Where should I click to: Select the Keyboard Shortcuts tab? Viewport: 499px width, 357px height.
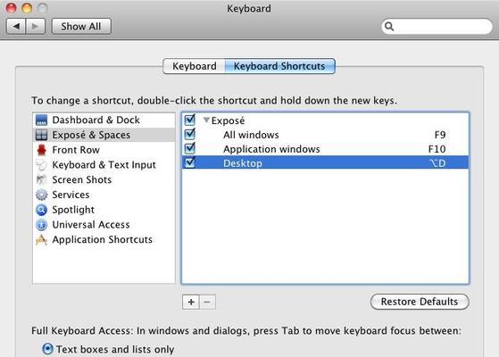279,66
